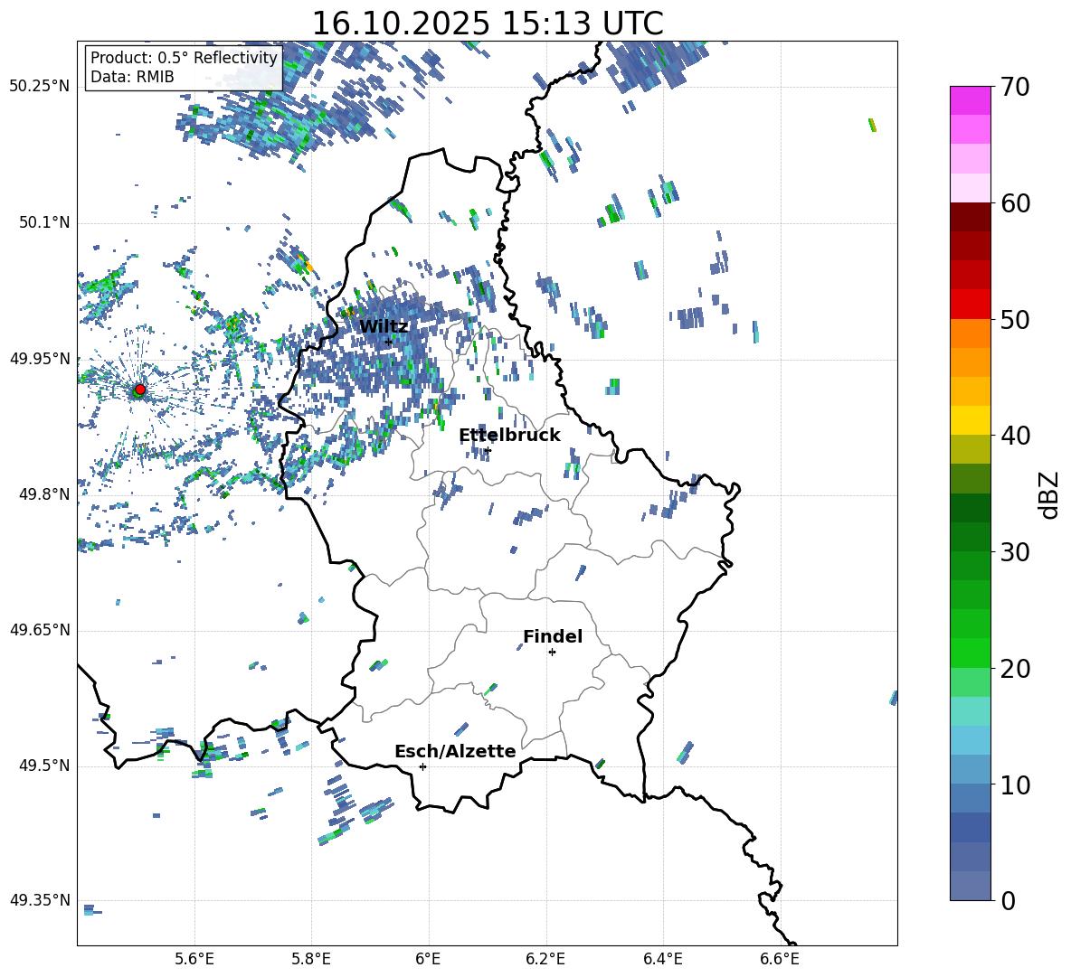This screenshot has width=1071, height=977.
Task: Click the dark maroon colorbar segment below 60
Action: pos(970,217)
